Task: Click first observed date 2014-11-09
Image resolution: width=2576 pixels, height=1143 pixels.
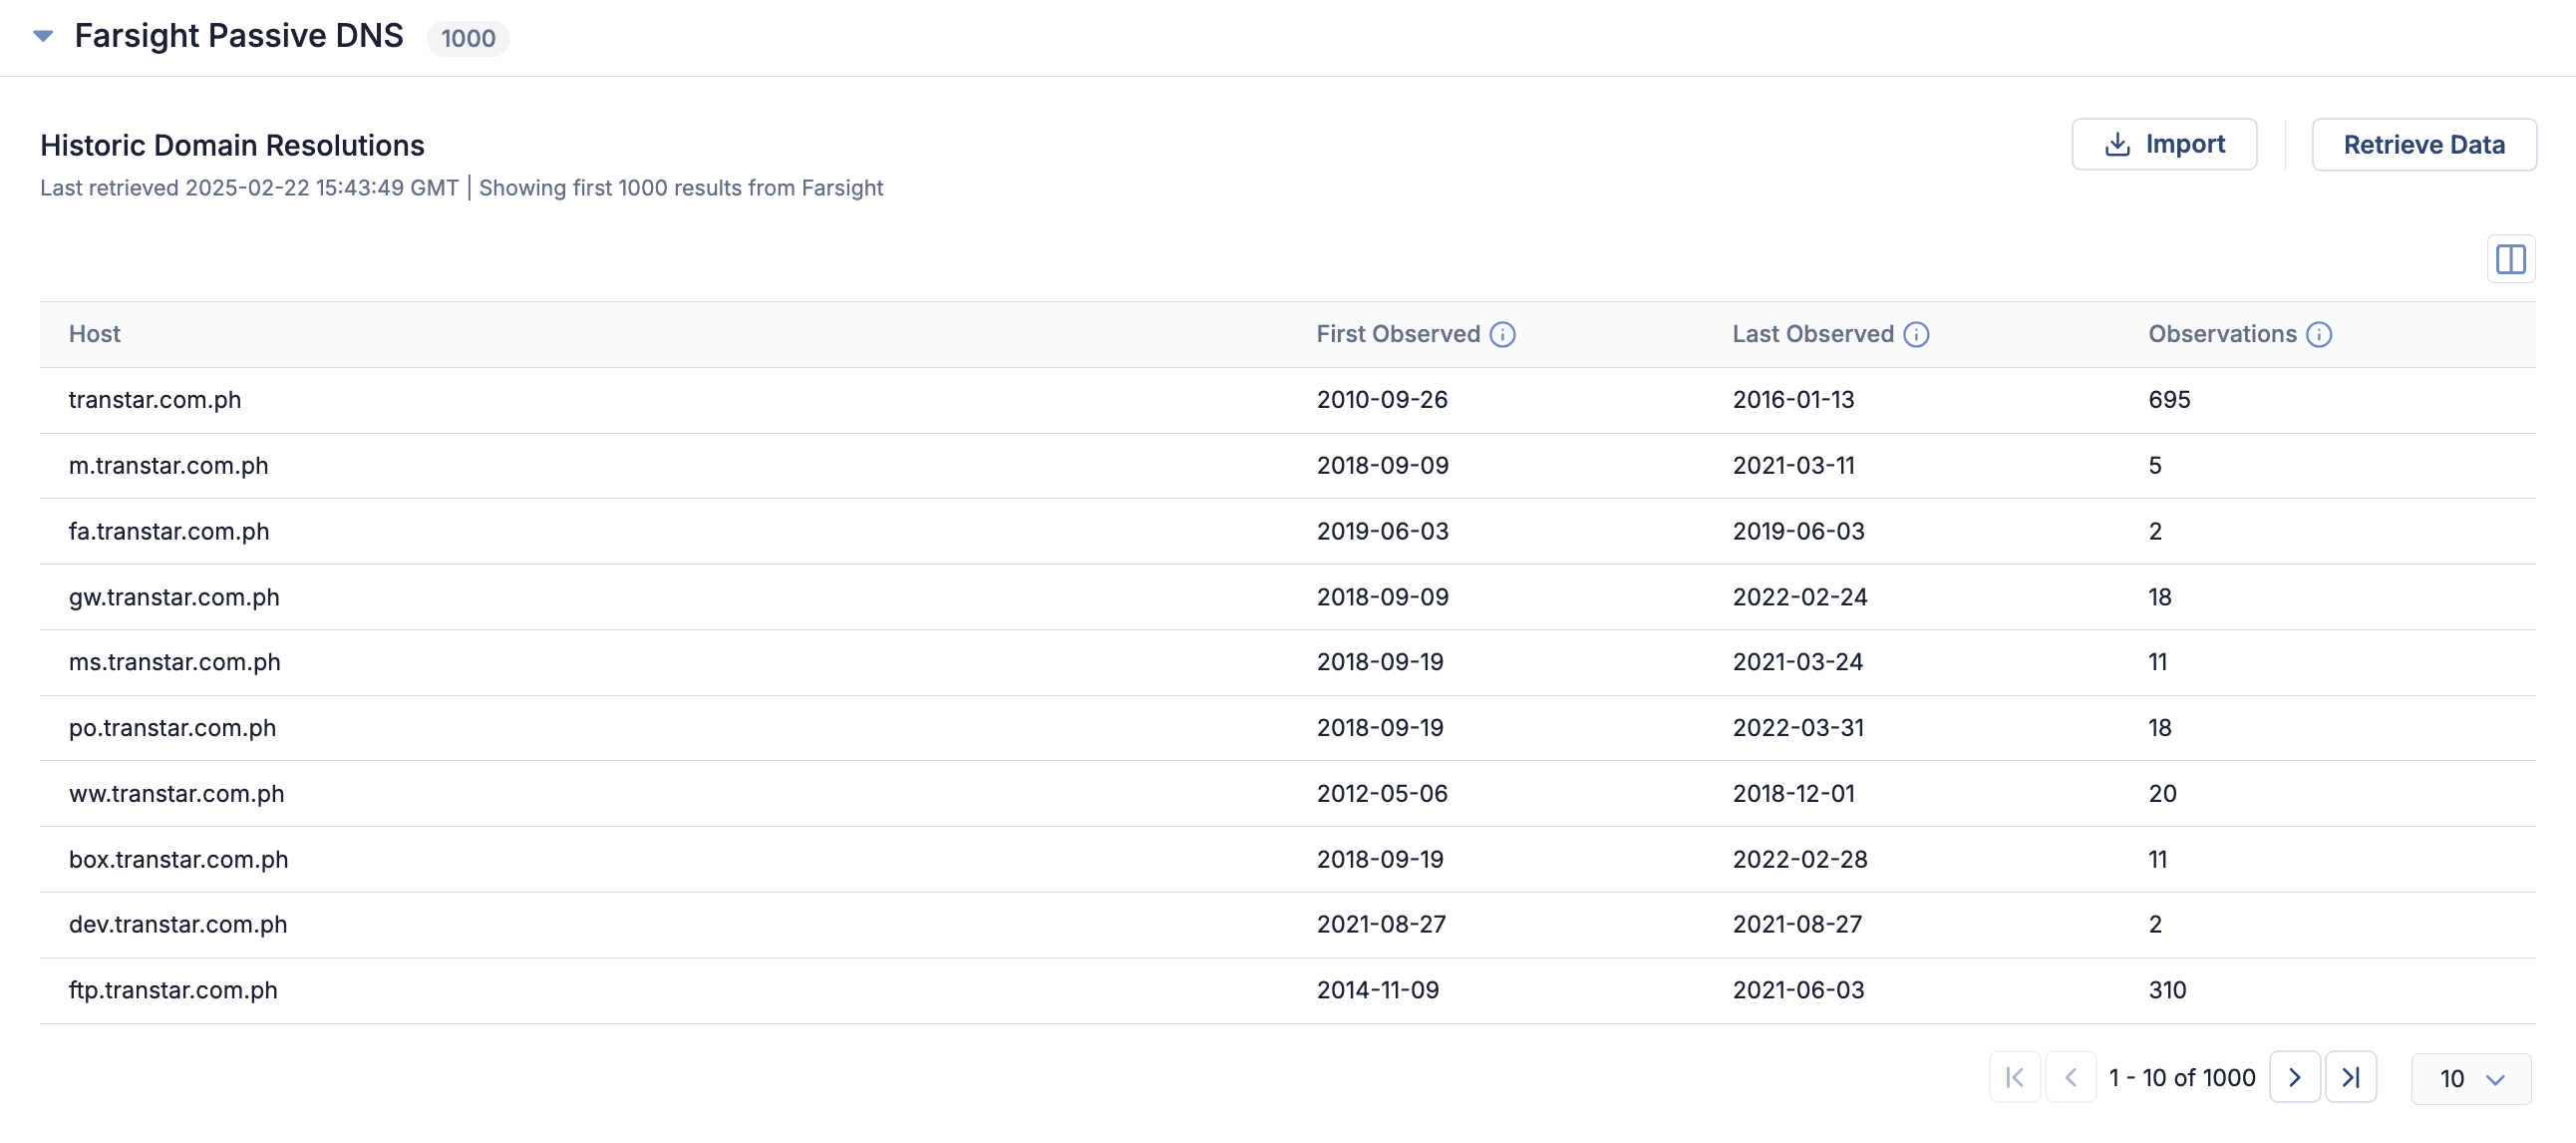Action: pyautogui.click(x=1378, y=989)
